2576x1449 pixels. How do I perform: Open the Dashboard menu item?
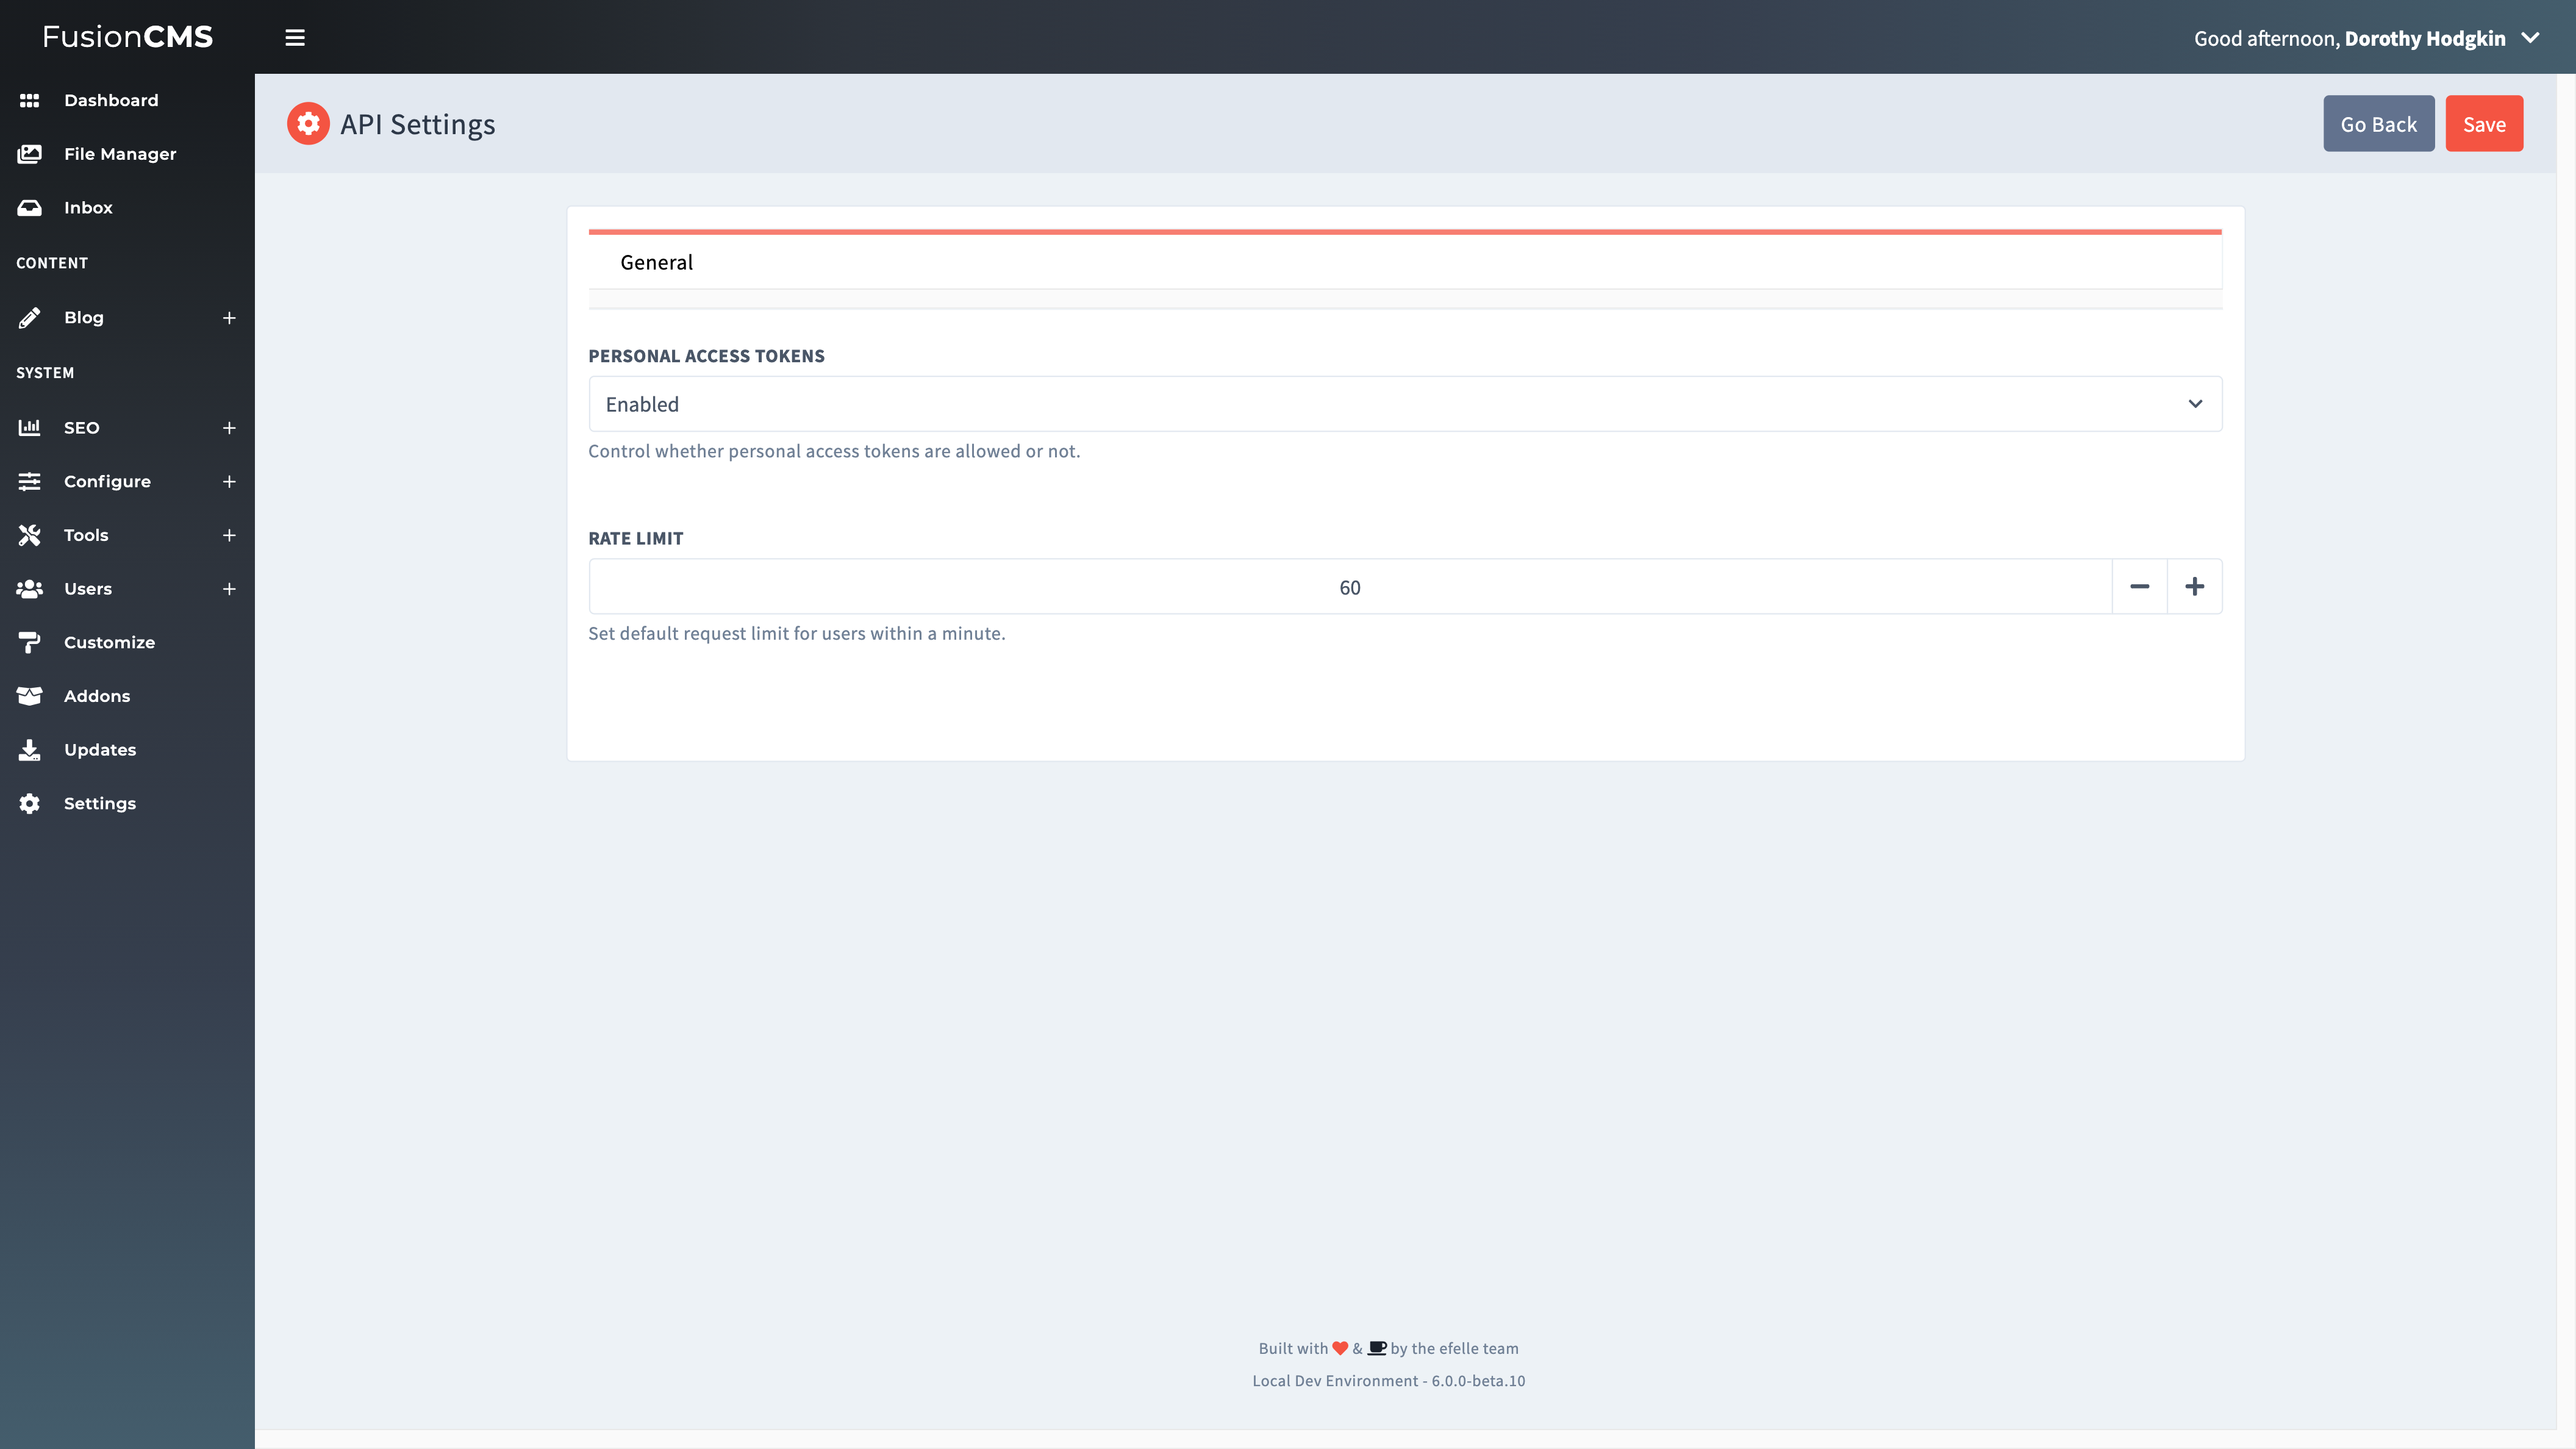pos(111,100)
